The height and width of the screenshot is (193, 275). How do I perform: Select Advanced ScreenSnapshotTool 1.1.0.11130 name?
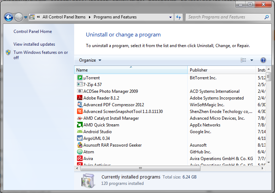click(x=123, y=112)
